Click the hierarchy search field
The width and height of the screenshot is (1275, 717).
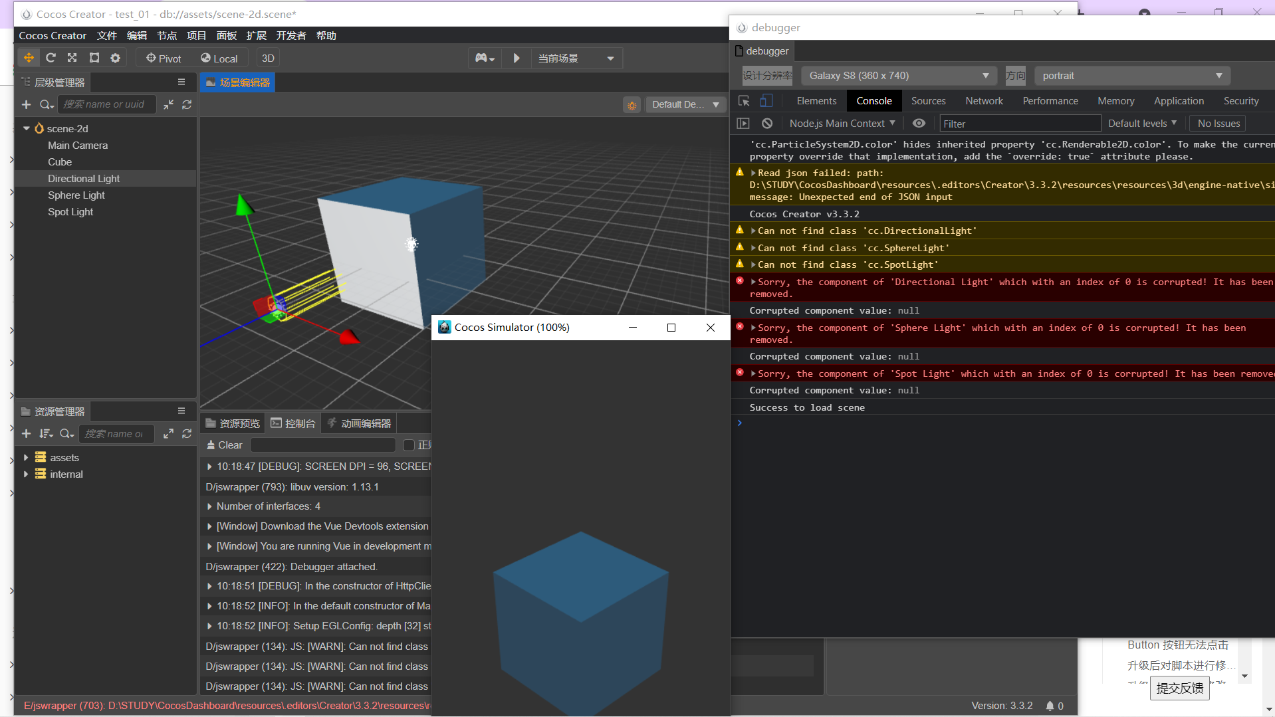[x=108, y=104]
